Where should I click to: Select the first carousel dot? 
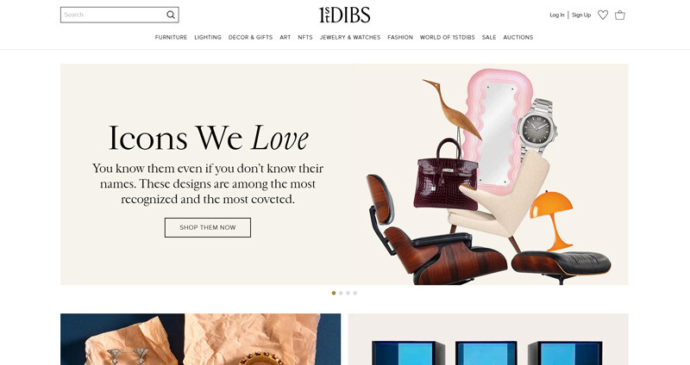tap(334, 293)
